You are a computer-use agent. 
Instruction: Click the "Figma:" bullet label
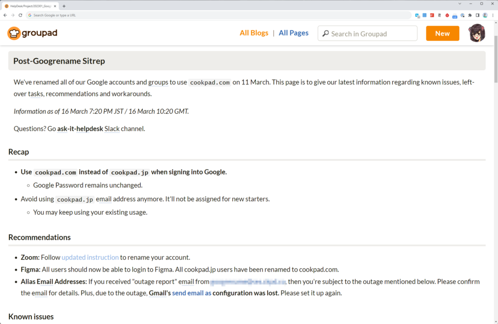[30, 269]
